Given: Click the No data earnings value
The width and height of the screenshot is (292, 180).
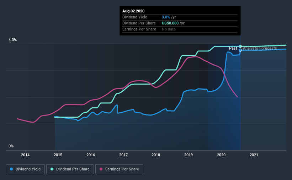Looking at the screenshot, I should click(x=169, y=29).
